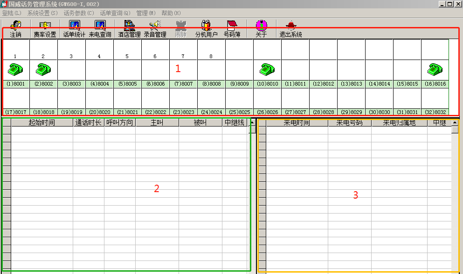Click scroll-up arrow of incoming calls table
Screen dimensions: 463x274
tap(455, 122)
